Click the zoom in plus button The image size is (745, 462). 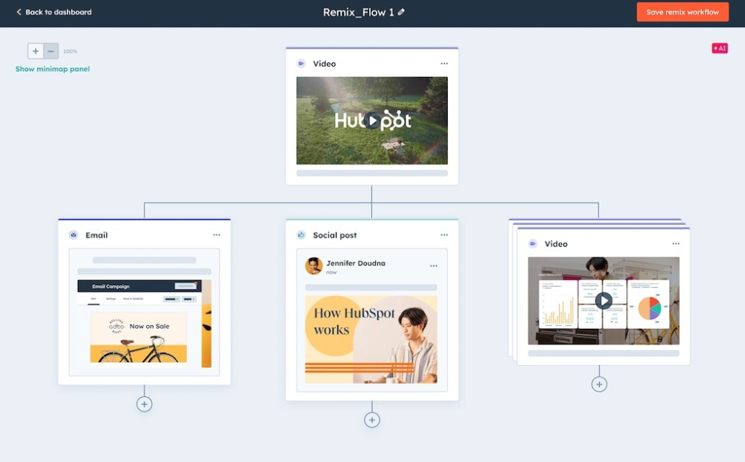[35, 50]
